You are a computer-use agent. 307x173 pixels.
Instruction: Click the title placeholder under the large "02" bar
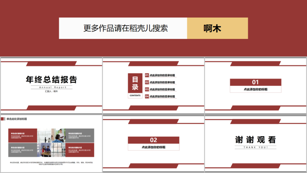[153, 147]
